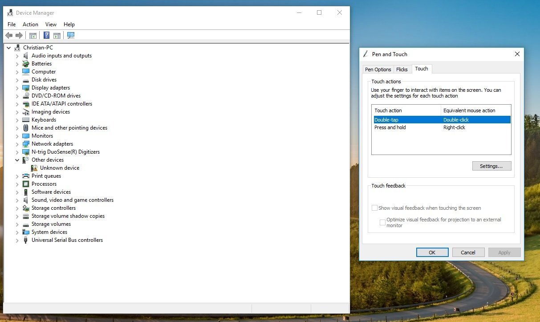Viewport: 540px width, 322px height.
Task: Open the File menu
Action: click(12, 24)
